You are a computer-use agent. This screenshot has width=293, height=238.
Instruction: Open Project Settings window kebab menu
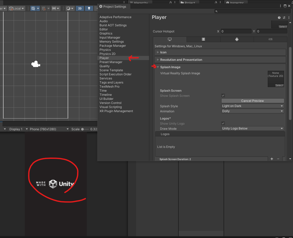click(280, 6)
